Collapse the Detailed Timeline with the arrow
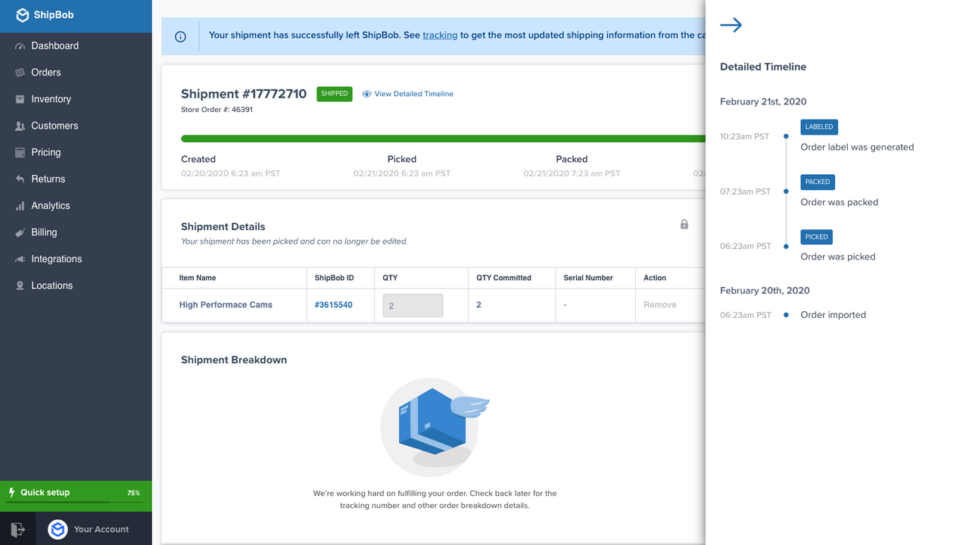Screen dimensions: 969x545 click(731, 25)
